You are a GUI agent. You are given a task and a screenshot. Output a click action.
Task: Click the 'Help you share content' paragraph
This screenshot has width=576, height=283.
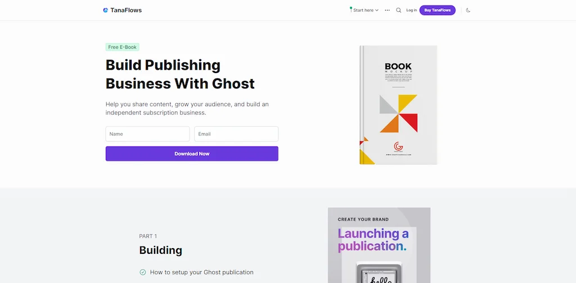pos(187,108)
